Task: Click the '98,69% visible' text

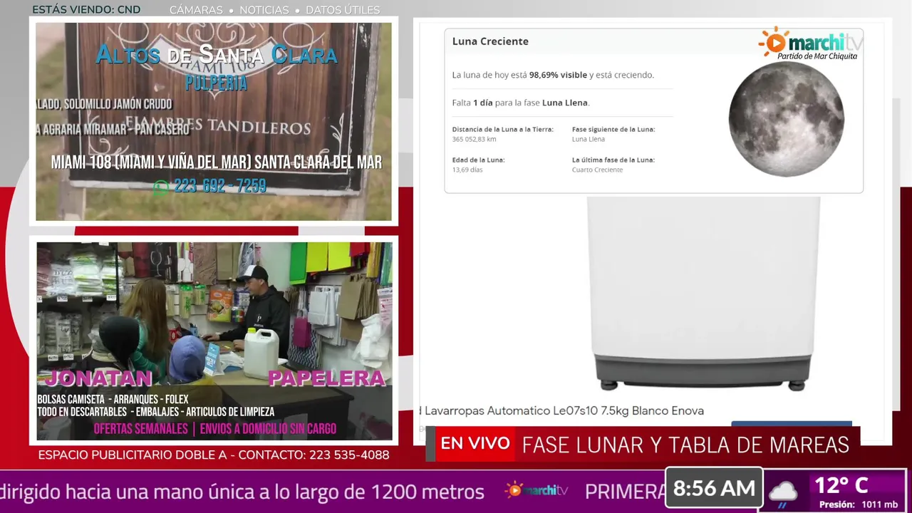Action: (x=558, y=75)
